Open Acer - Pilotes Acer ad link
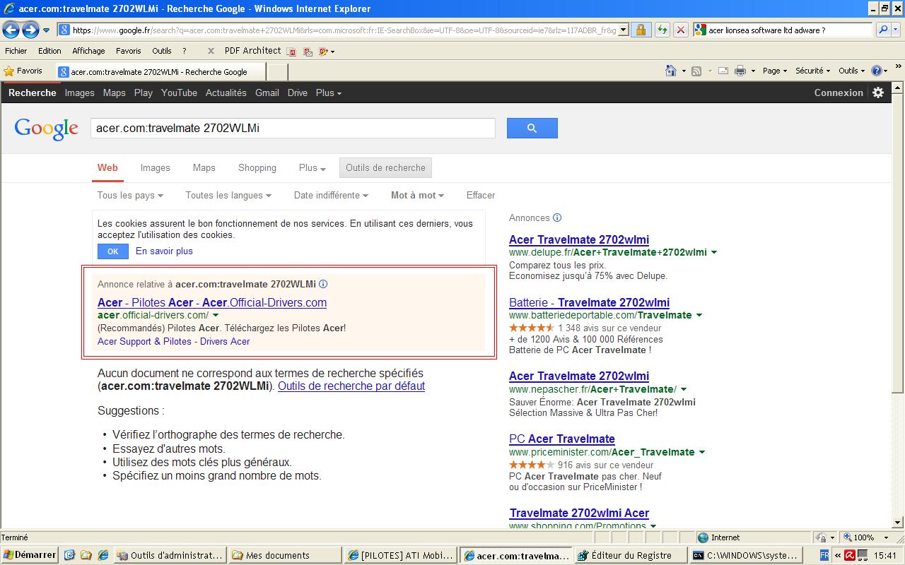The height and width of the screenshot is (565, 905). [212, 302]
